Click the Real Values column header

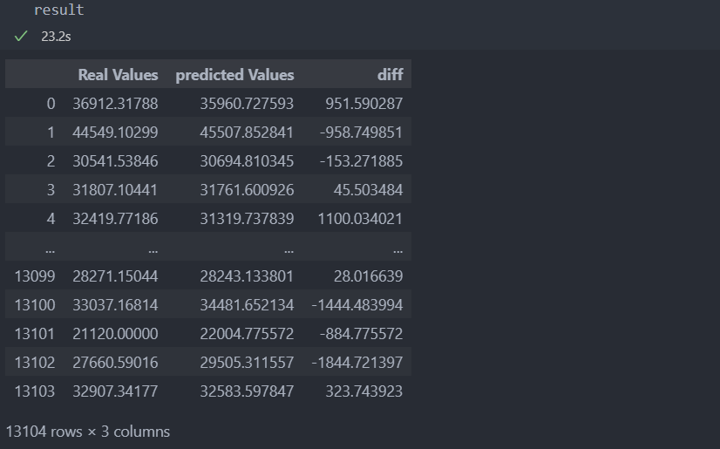pos(118,75)
